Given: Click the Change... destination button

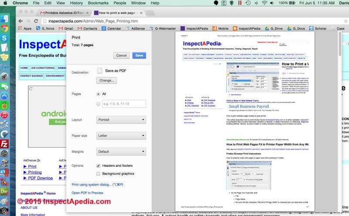Looking at the screenshot, I should point(106,81).
